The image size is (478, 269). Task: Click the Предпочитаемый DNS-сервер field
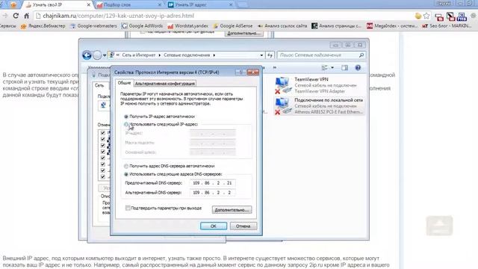coord(212,183)
